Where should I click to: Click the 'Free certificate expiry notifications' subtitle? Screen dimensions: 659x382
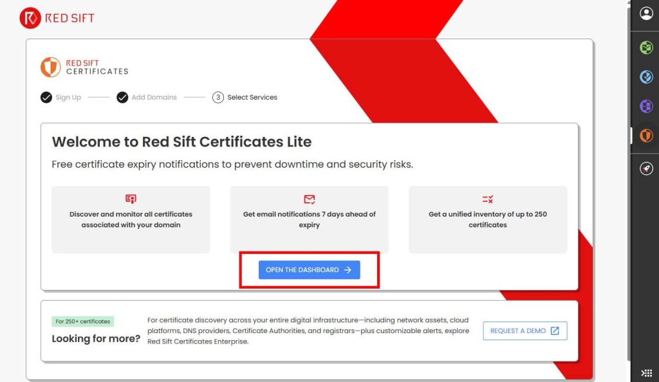point(232,164)
